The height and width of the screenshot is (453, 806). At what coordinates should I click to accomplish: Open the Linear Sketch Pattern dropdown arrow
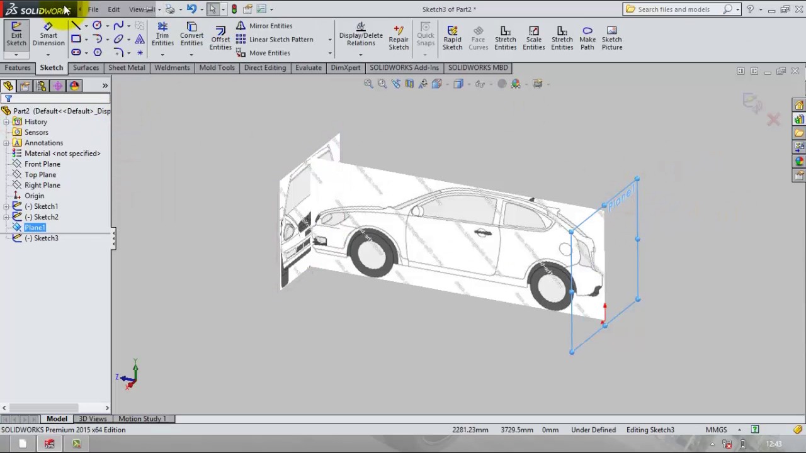(329, 39)
